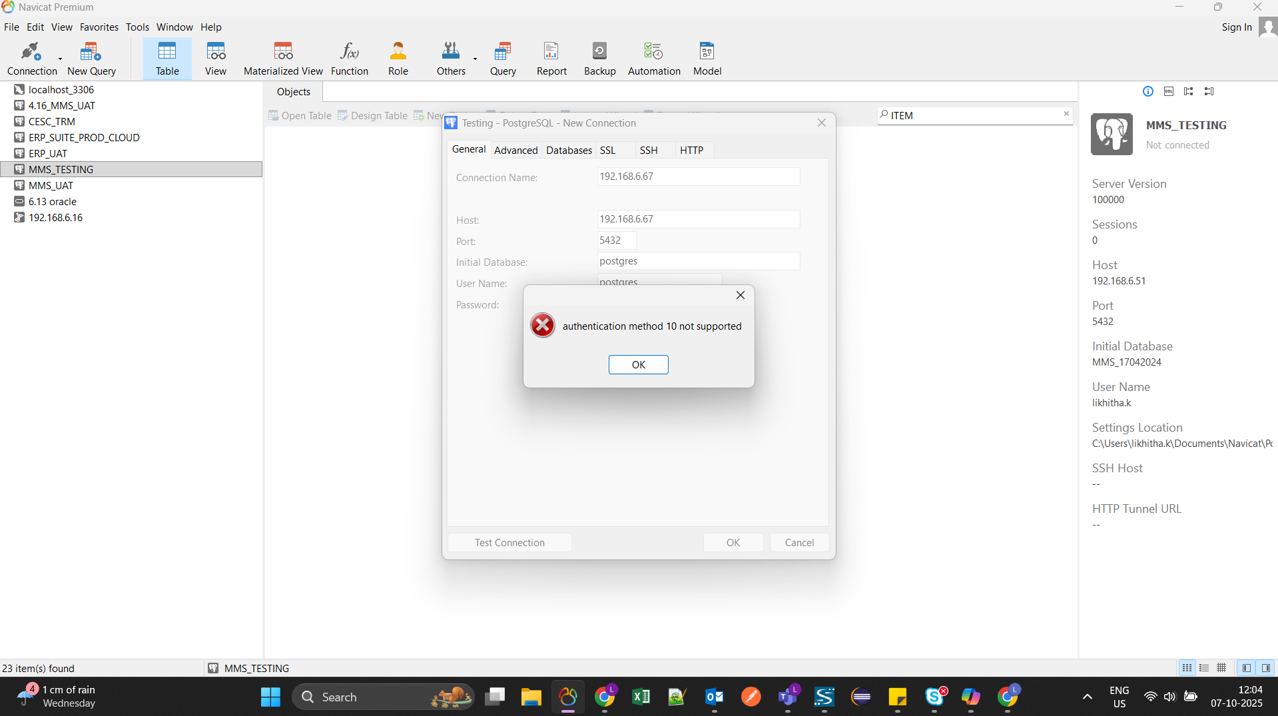
Task: Select the ERP_SUITE_PROD_CLOUD connection
Action: 84,138
